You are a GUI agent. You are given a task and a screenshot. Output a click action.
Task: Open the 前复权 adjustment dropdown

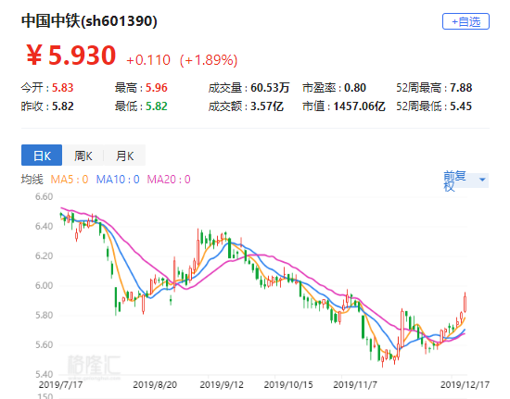coord(465,181)
